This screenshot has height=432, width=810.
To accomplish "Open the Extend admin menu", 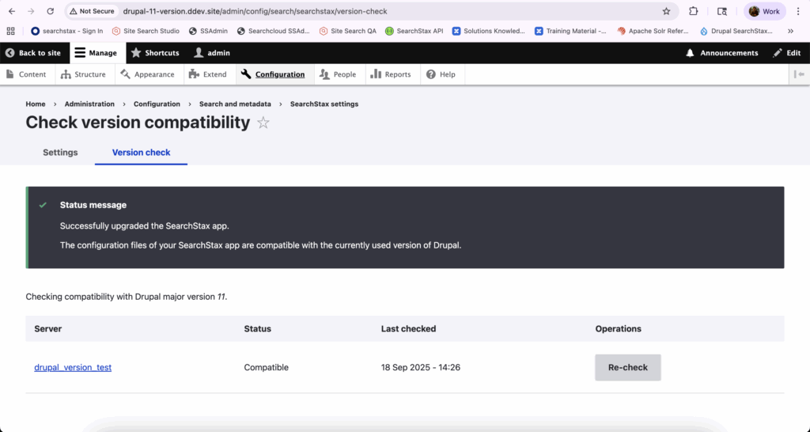I will [208, 74].
